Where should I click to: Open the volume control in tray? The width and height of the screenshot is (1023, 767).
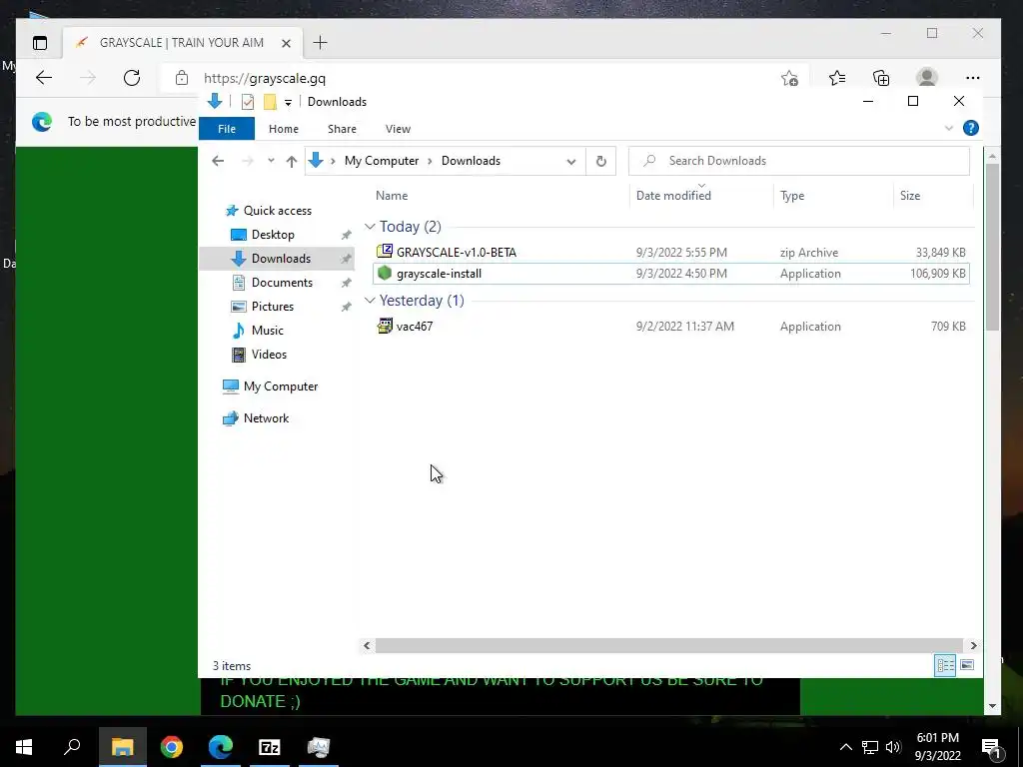coord(893,747)
